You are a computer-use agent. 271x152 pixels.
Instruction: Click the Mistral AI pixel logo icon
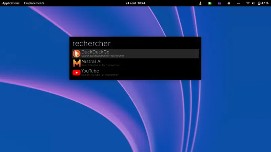point(77,63)
